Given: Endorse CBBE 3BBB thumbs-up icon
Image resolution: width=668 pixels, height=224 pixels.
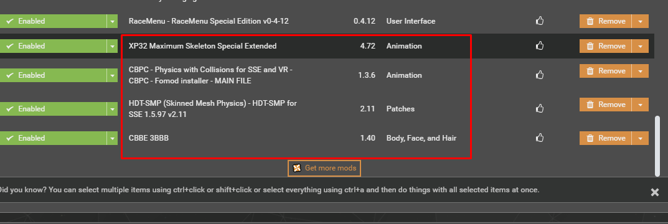Looking at the screenshot, I should (540, 138).
